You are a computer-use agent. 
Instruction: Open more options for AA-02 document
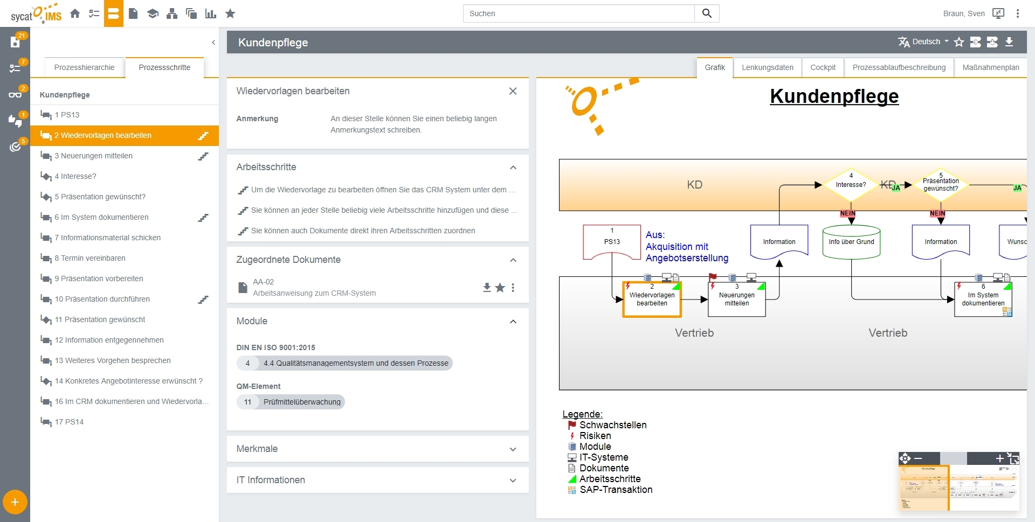(513, 288)
